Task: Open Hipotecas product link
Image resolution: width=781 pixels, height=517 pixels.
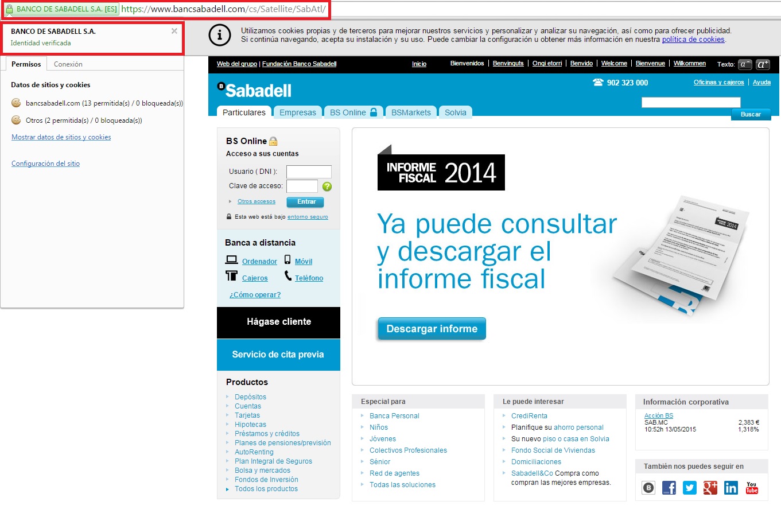Action: [250, 425]
